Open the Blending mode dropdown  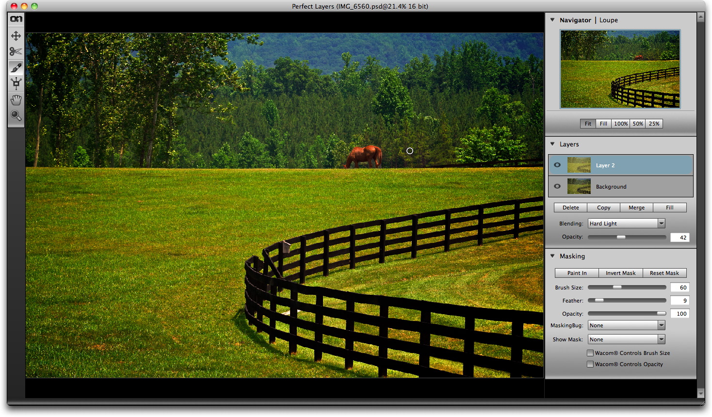(626, 224)
